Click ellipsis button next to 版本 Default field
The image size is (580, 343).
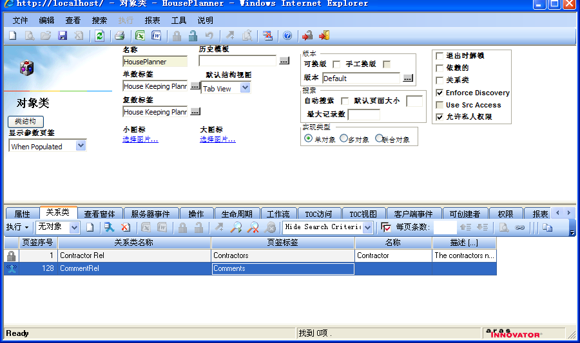[x=408, y=78]
